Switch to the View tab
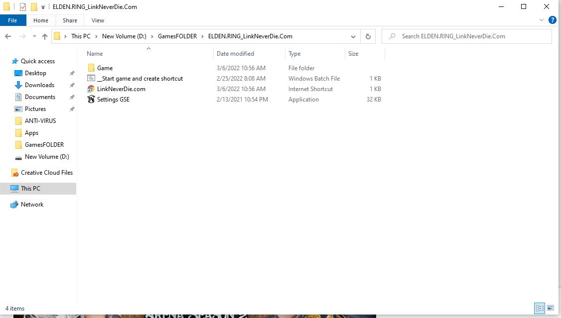The height and width of the screenshot is (318, 561). coord(98,20)
